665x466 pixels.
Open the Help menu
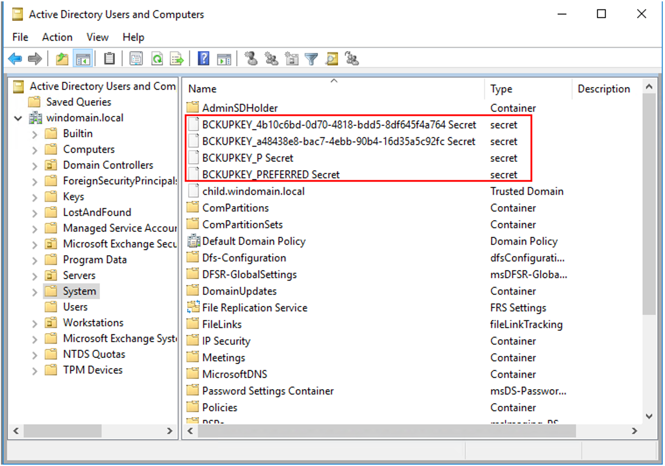tap(133, 37)
